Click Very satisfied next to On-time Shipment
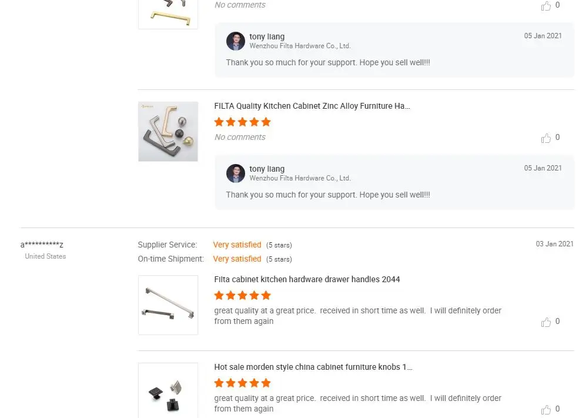This screenshot has height=418, width=579. (x=237, y=259)
